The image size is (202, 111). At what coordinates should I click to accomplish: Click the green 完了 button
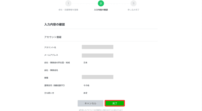pos(115,103)
